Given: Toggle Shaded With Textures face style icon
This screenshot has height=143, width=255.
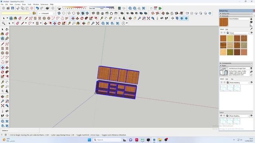Looking at the screenshot, I should [83, 13].
